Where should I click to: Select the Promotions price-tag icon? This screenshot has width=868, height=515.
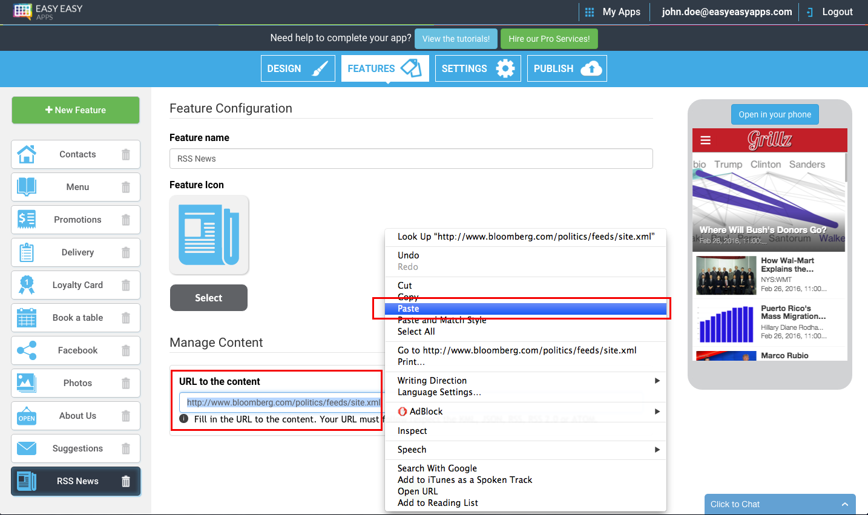(x=26, y=220)
